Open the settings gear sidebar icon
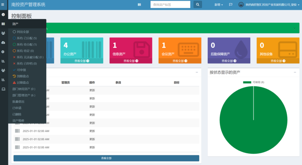 pos(3,52)
